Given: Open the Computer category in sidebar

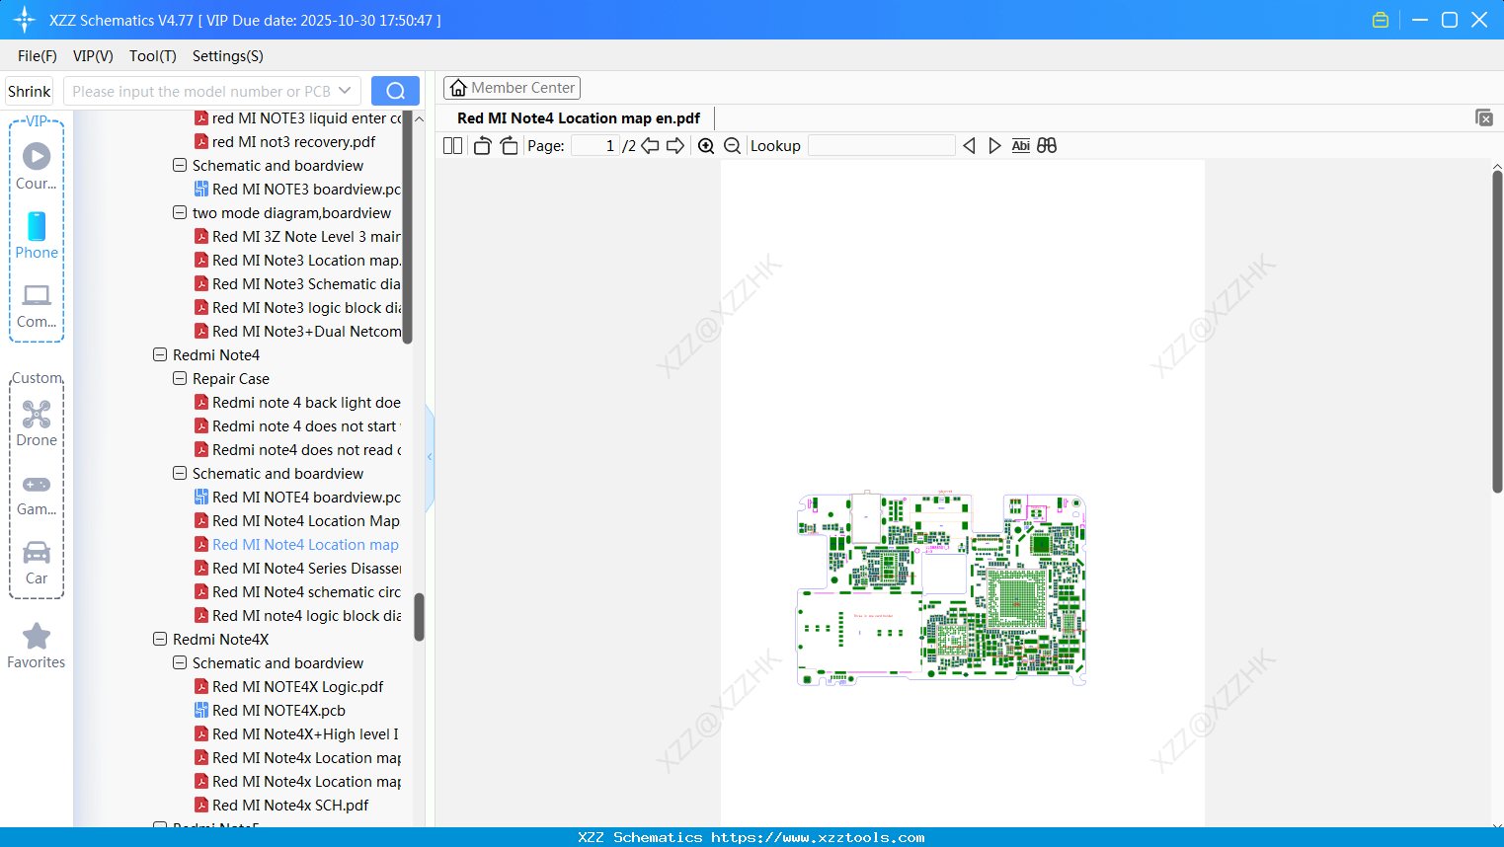Looking at the screenshot, I should pos(37,305).
